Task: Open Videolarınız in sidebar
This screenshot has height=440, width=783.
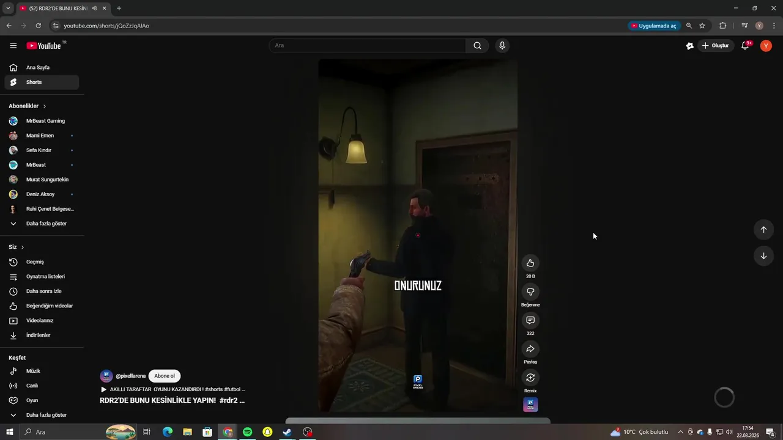Action: [x=42, y=321]
